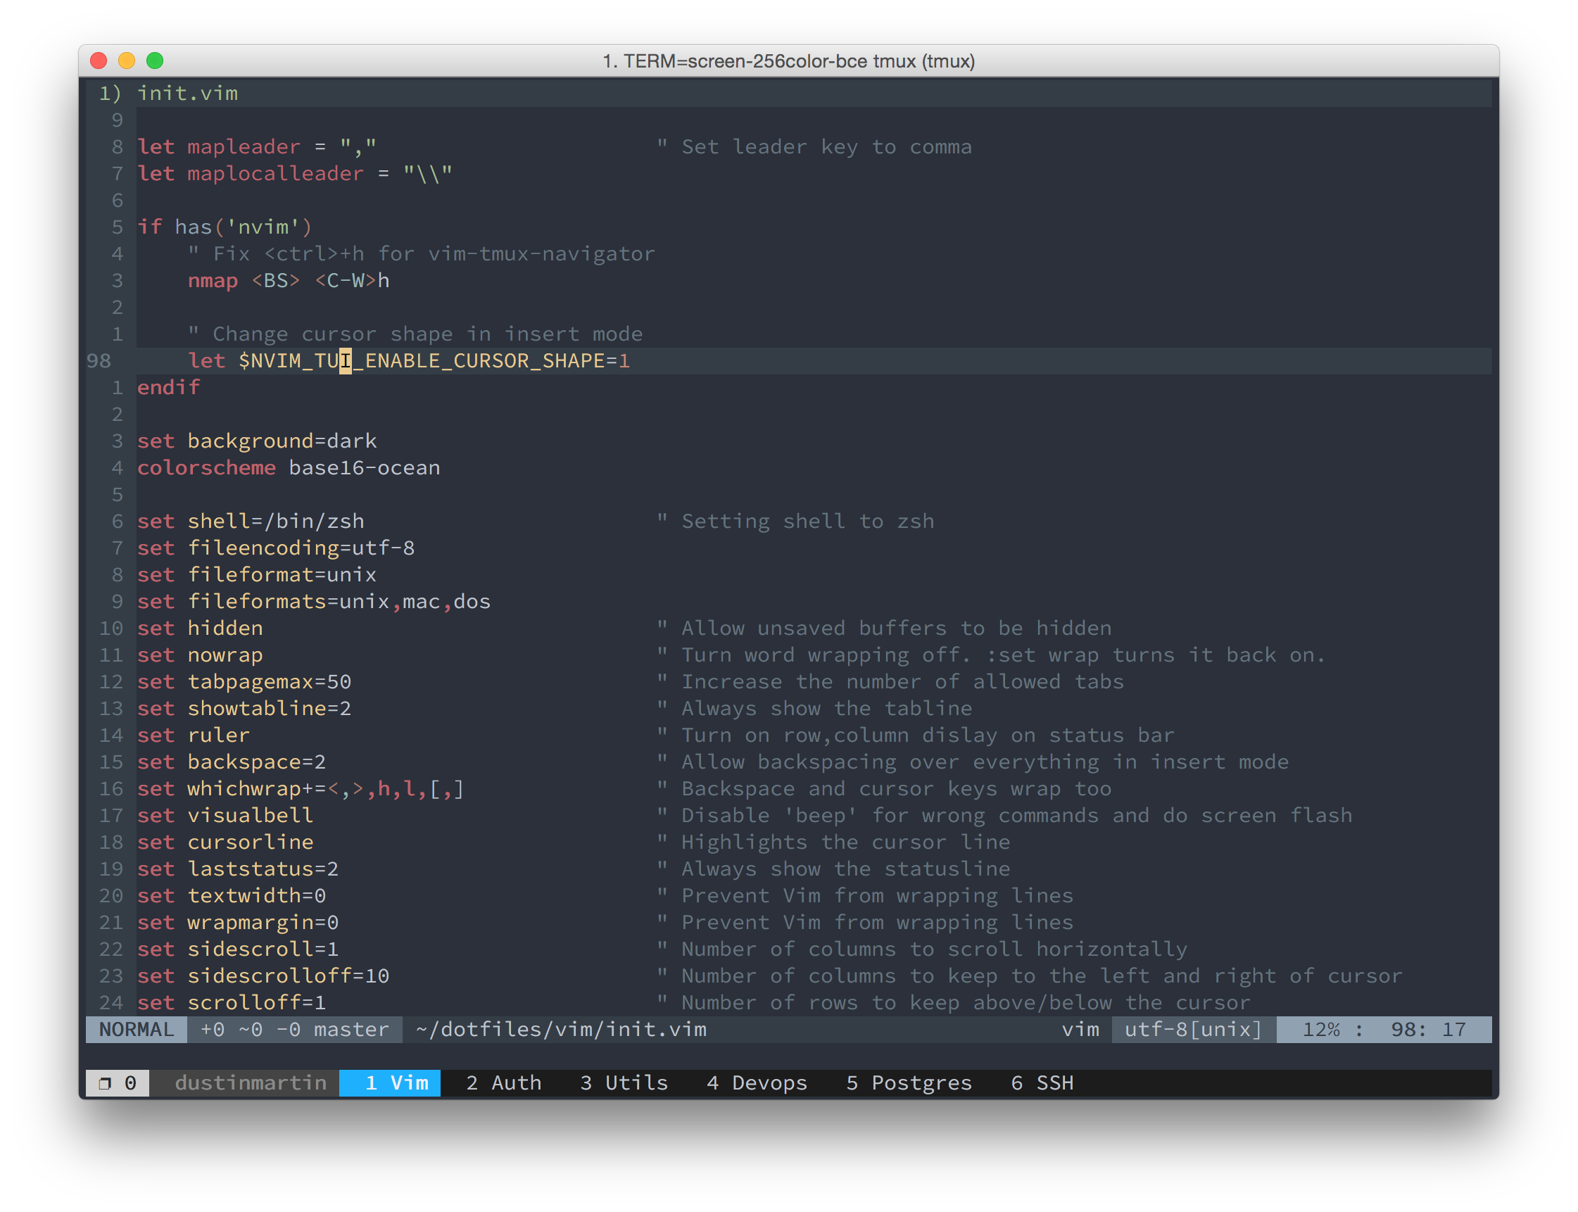
Task: Click the nmap <BS> <C-W>h line
Action: (x=289, y=281)
